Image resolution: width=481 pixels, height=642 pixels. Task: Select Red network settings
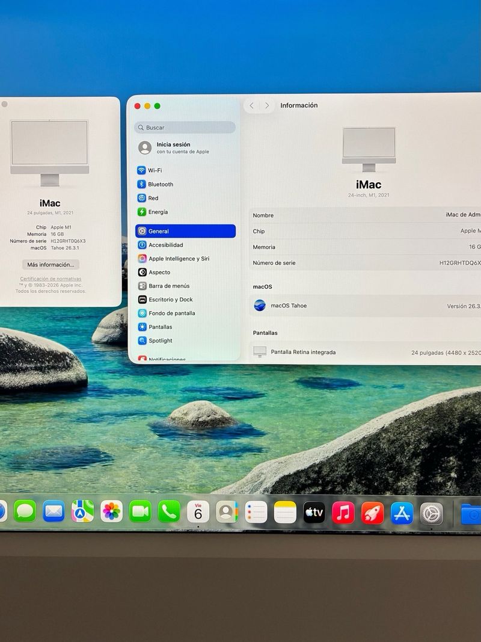pos(185,198)
